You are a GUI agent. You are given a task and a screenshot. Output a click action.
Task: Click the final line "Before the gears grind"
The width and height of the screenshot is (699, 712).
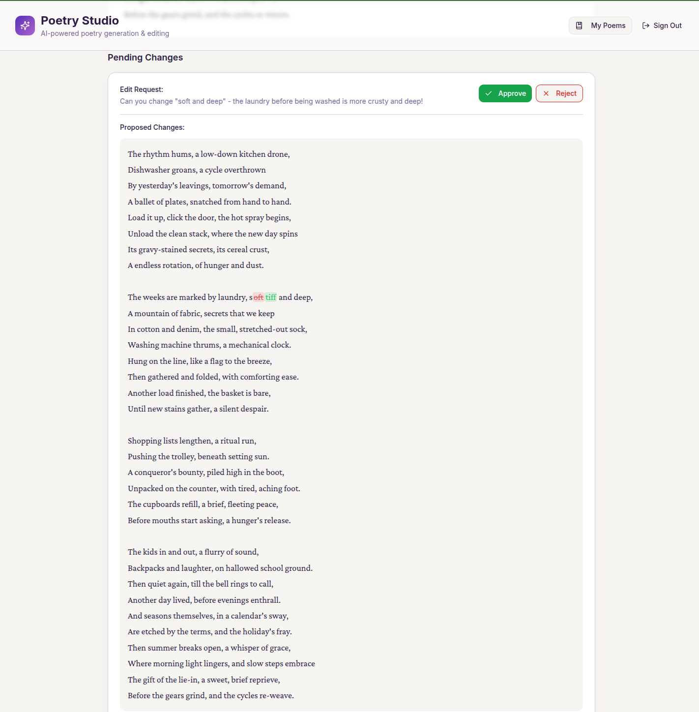[210, 696]
